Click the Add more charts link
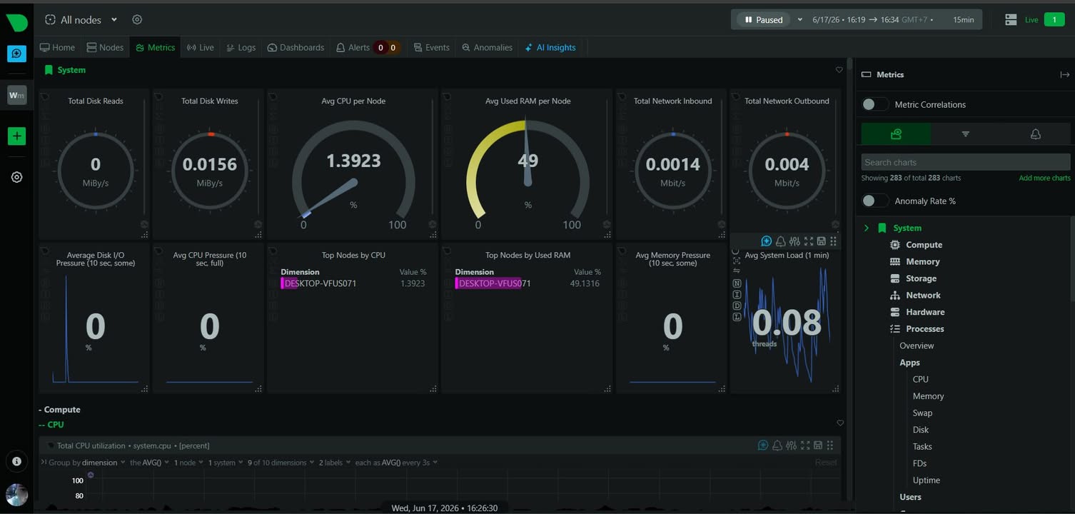The height and width of the screenshot is (514, 1075). pos(1044,178)
